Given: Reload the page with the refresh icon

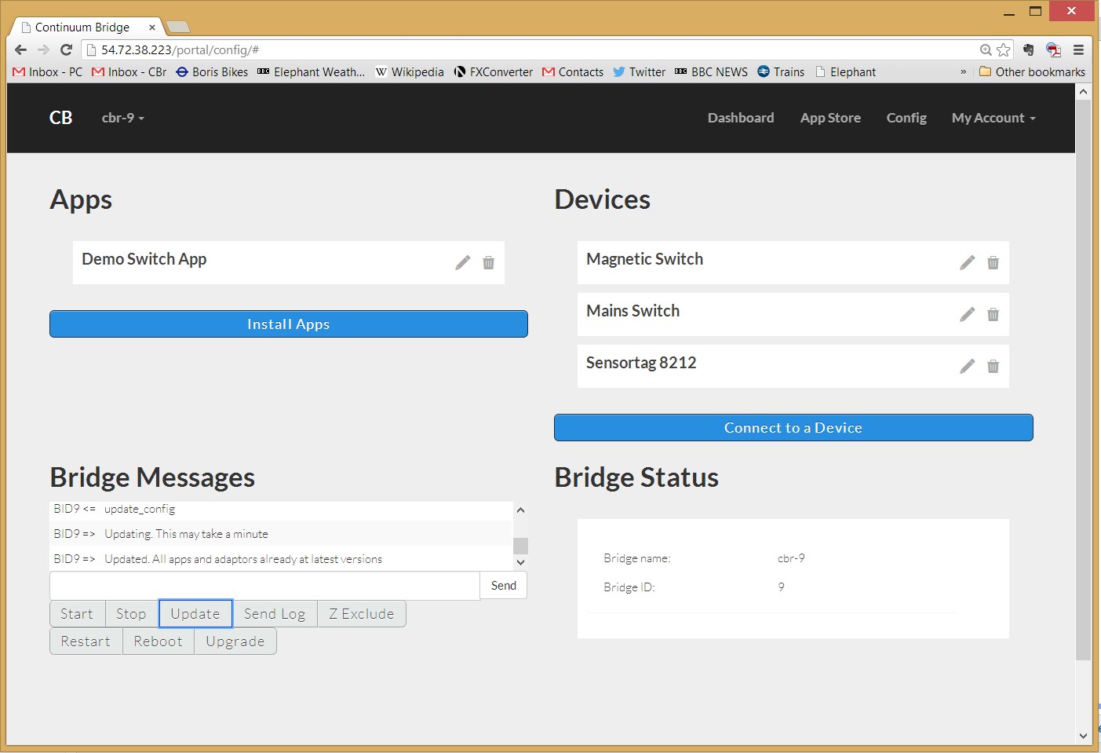Looking at the screenshot, I should (66, 49).
